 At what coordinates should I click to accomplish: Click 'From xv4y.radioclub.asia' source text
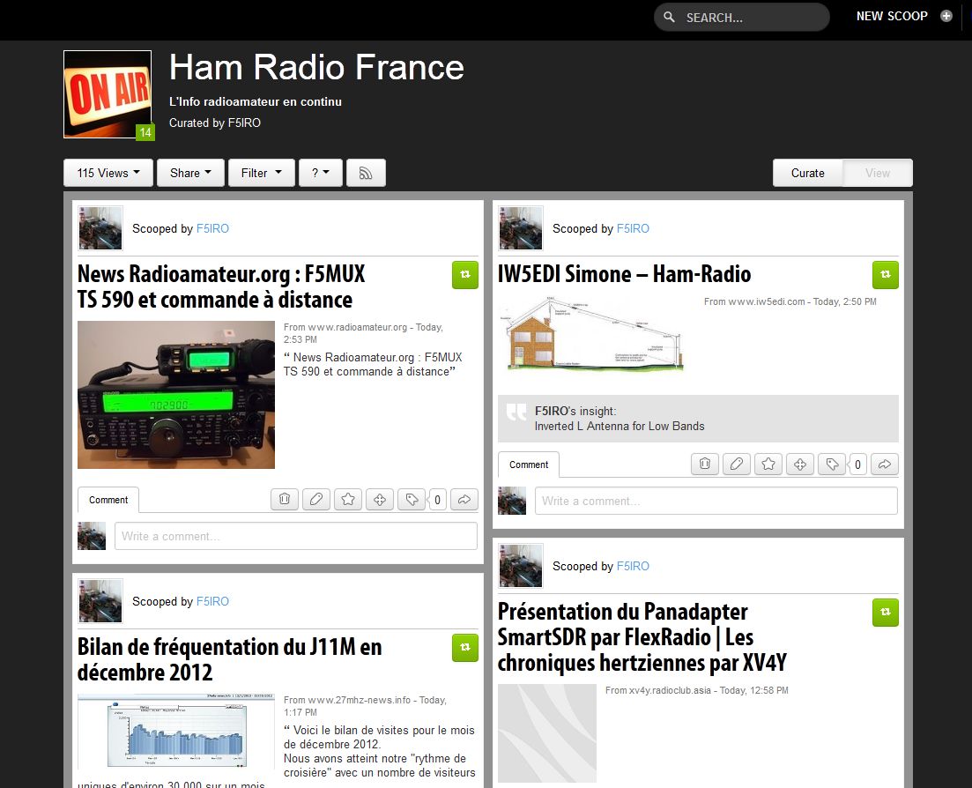pyautogui.click(x=657, y=691)
